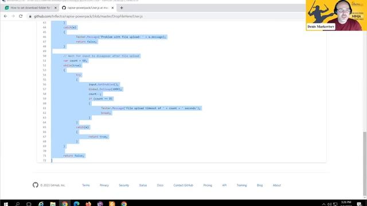
Task: Open the Status footer link
Action: (143, 185)
